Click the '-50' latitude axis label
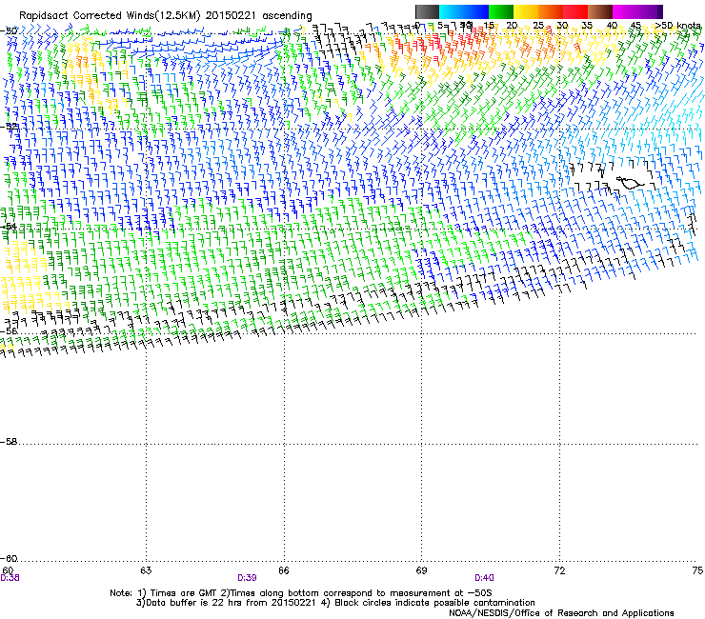This screenshot has height=619, width=705. (9, 31)
